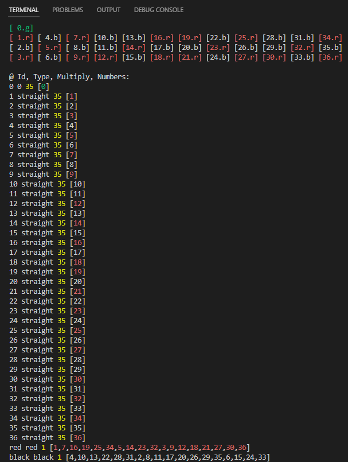Click the '10 straight 35 [10]' line
The height and width of the screenshot is (462, 348).
point(47,184)
